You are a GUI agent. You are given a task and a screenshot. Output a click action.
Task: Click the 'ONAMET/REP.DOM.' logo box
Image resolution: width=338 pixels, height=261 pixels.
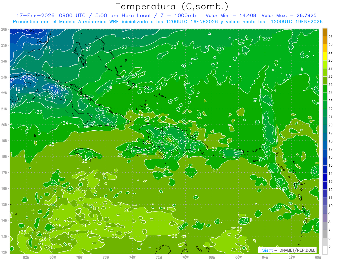coord(287,250)
